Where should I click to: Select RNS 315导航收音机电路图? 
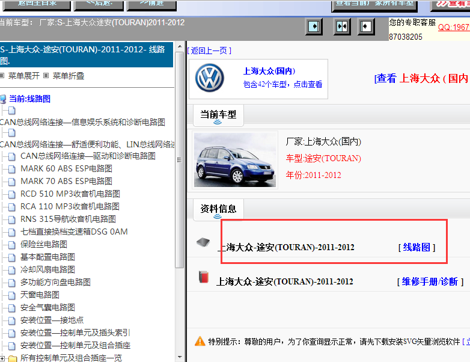pyautogui.click(x=68, y=219)
